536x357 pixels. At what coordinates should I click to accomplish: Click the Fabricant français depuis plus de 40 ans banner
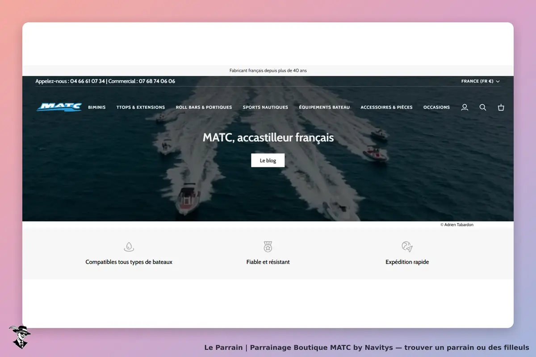tap(268, 71)
